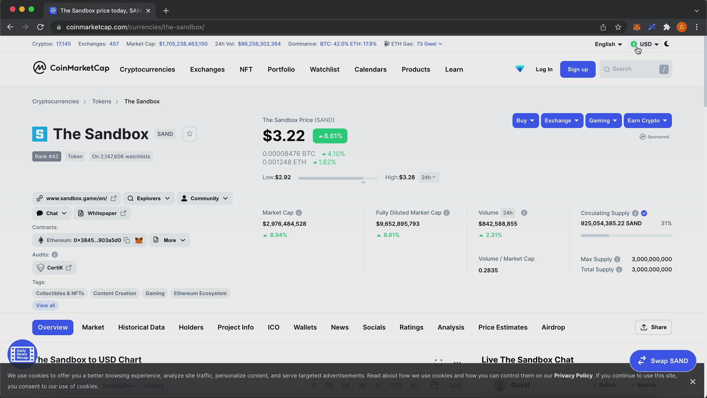This screenshot has height=398, width=707.
Task: Open the Gaming dropdown button
Action: 603,121
